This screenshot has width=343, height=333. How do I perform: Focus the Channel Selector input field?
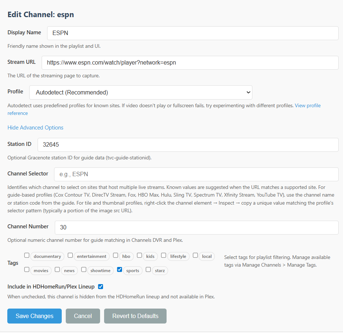pyautogui.click(x=196, y=174)
